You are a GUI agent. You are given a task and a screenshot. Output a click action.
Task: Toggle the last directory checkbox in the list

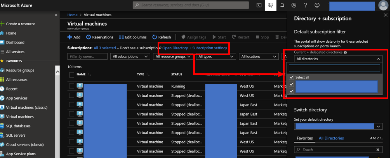pyautogui.click(x=291, y=91)
